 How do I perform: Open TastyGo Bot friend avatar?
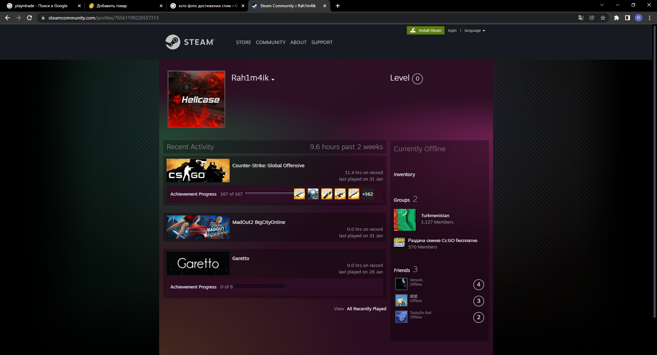[x=401, y=316]
